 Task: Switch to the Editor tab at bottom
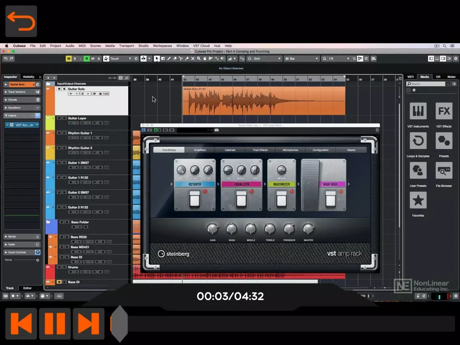point(27,288)
